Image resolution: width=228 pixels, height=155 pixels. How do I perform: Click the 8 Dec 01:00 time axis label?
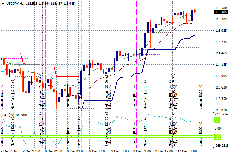tap(54, 151)
